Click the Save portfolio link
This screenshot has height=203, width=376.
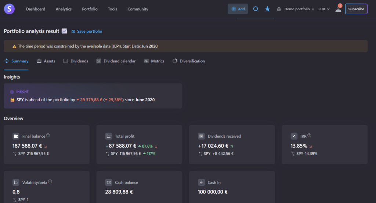coord(87,32)
